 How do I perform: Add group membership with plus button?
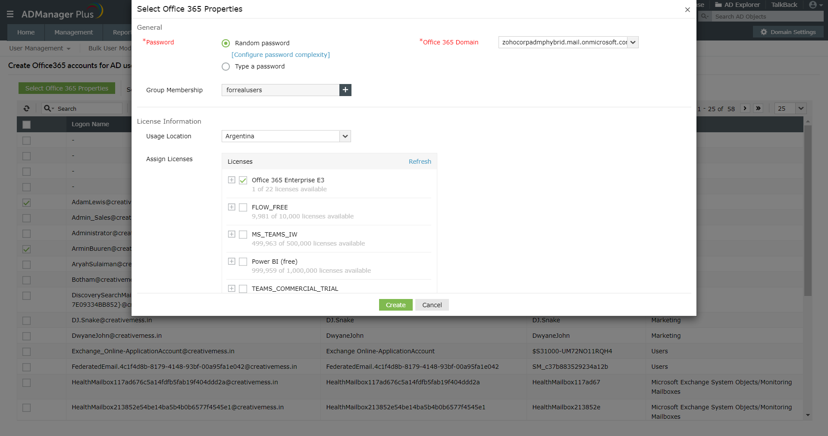coord(345,90)
